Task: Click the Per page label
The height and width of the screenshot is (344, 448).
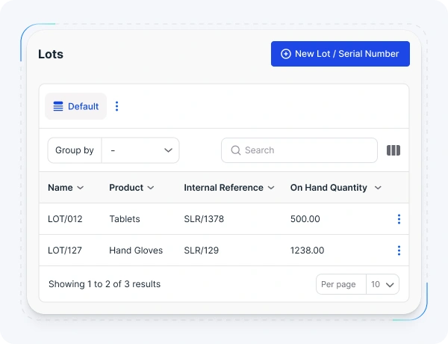Action: (x=338, y=284)
